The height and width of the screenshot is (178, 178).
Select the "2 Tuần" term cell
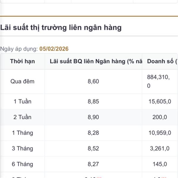tap(22, 117)
